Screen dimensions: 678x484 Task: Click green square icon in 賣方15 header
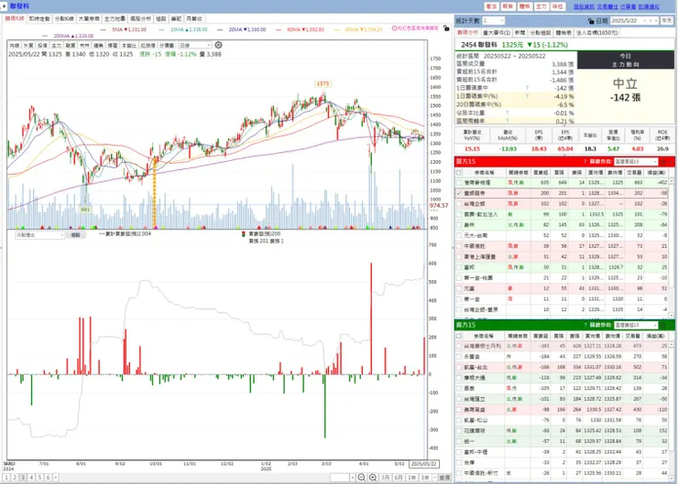coord(663,325)
